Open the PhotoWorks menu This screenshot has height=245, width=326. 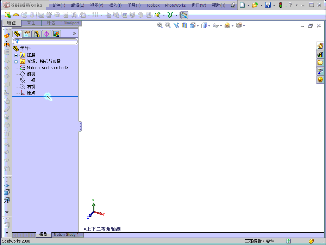click(x=175, y=5)
